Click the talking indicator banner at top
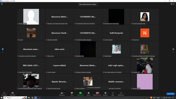Viewport: 176px width, 99px height. pyautogui.click(x=88, y=4)
